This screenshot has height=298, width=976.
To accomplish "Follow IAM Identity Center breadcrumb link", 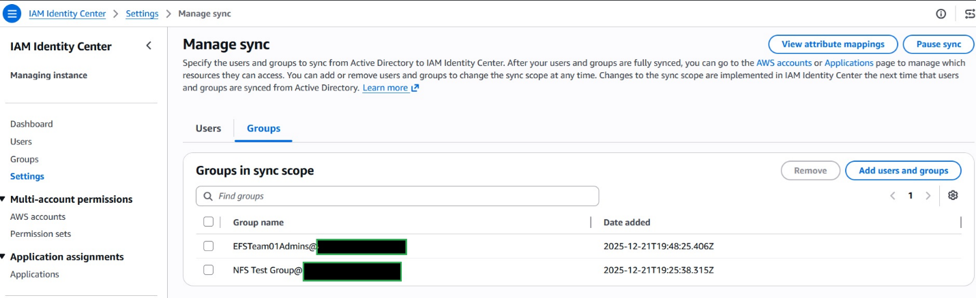I will pos(68,14).
